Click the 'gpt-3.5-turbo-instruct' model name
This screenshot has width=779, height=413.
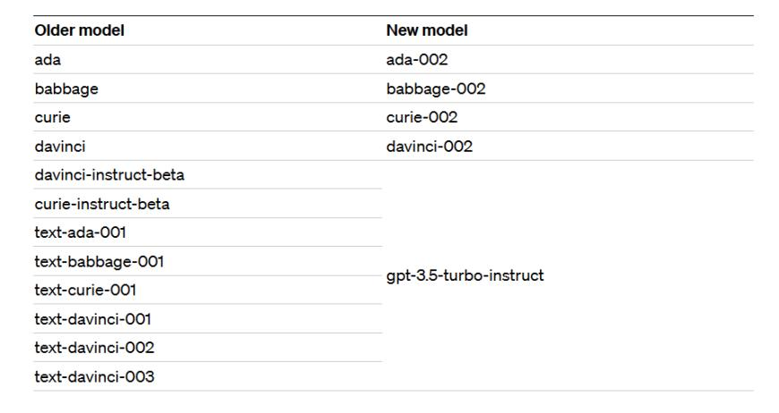pos(465,275)
